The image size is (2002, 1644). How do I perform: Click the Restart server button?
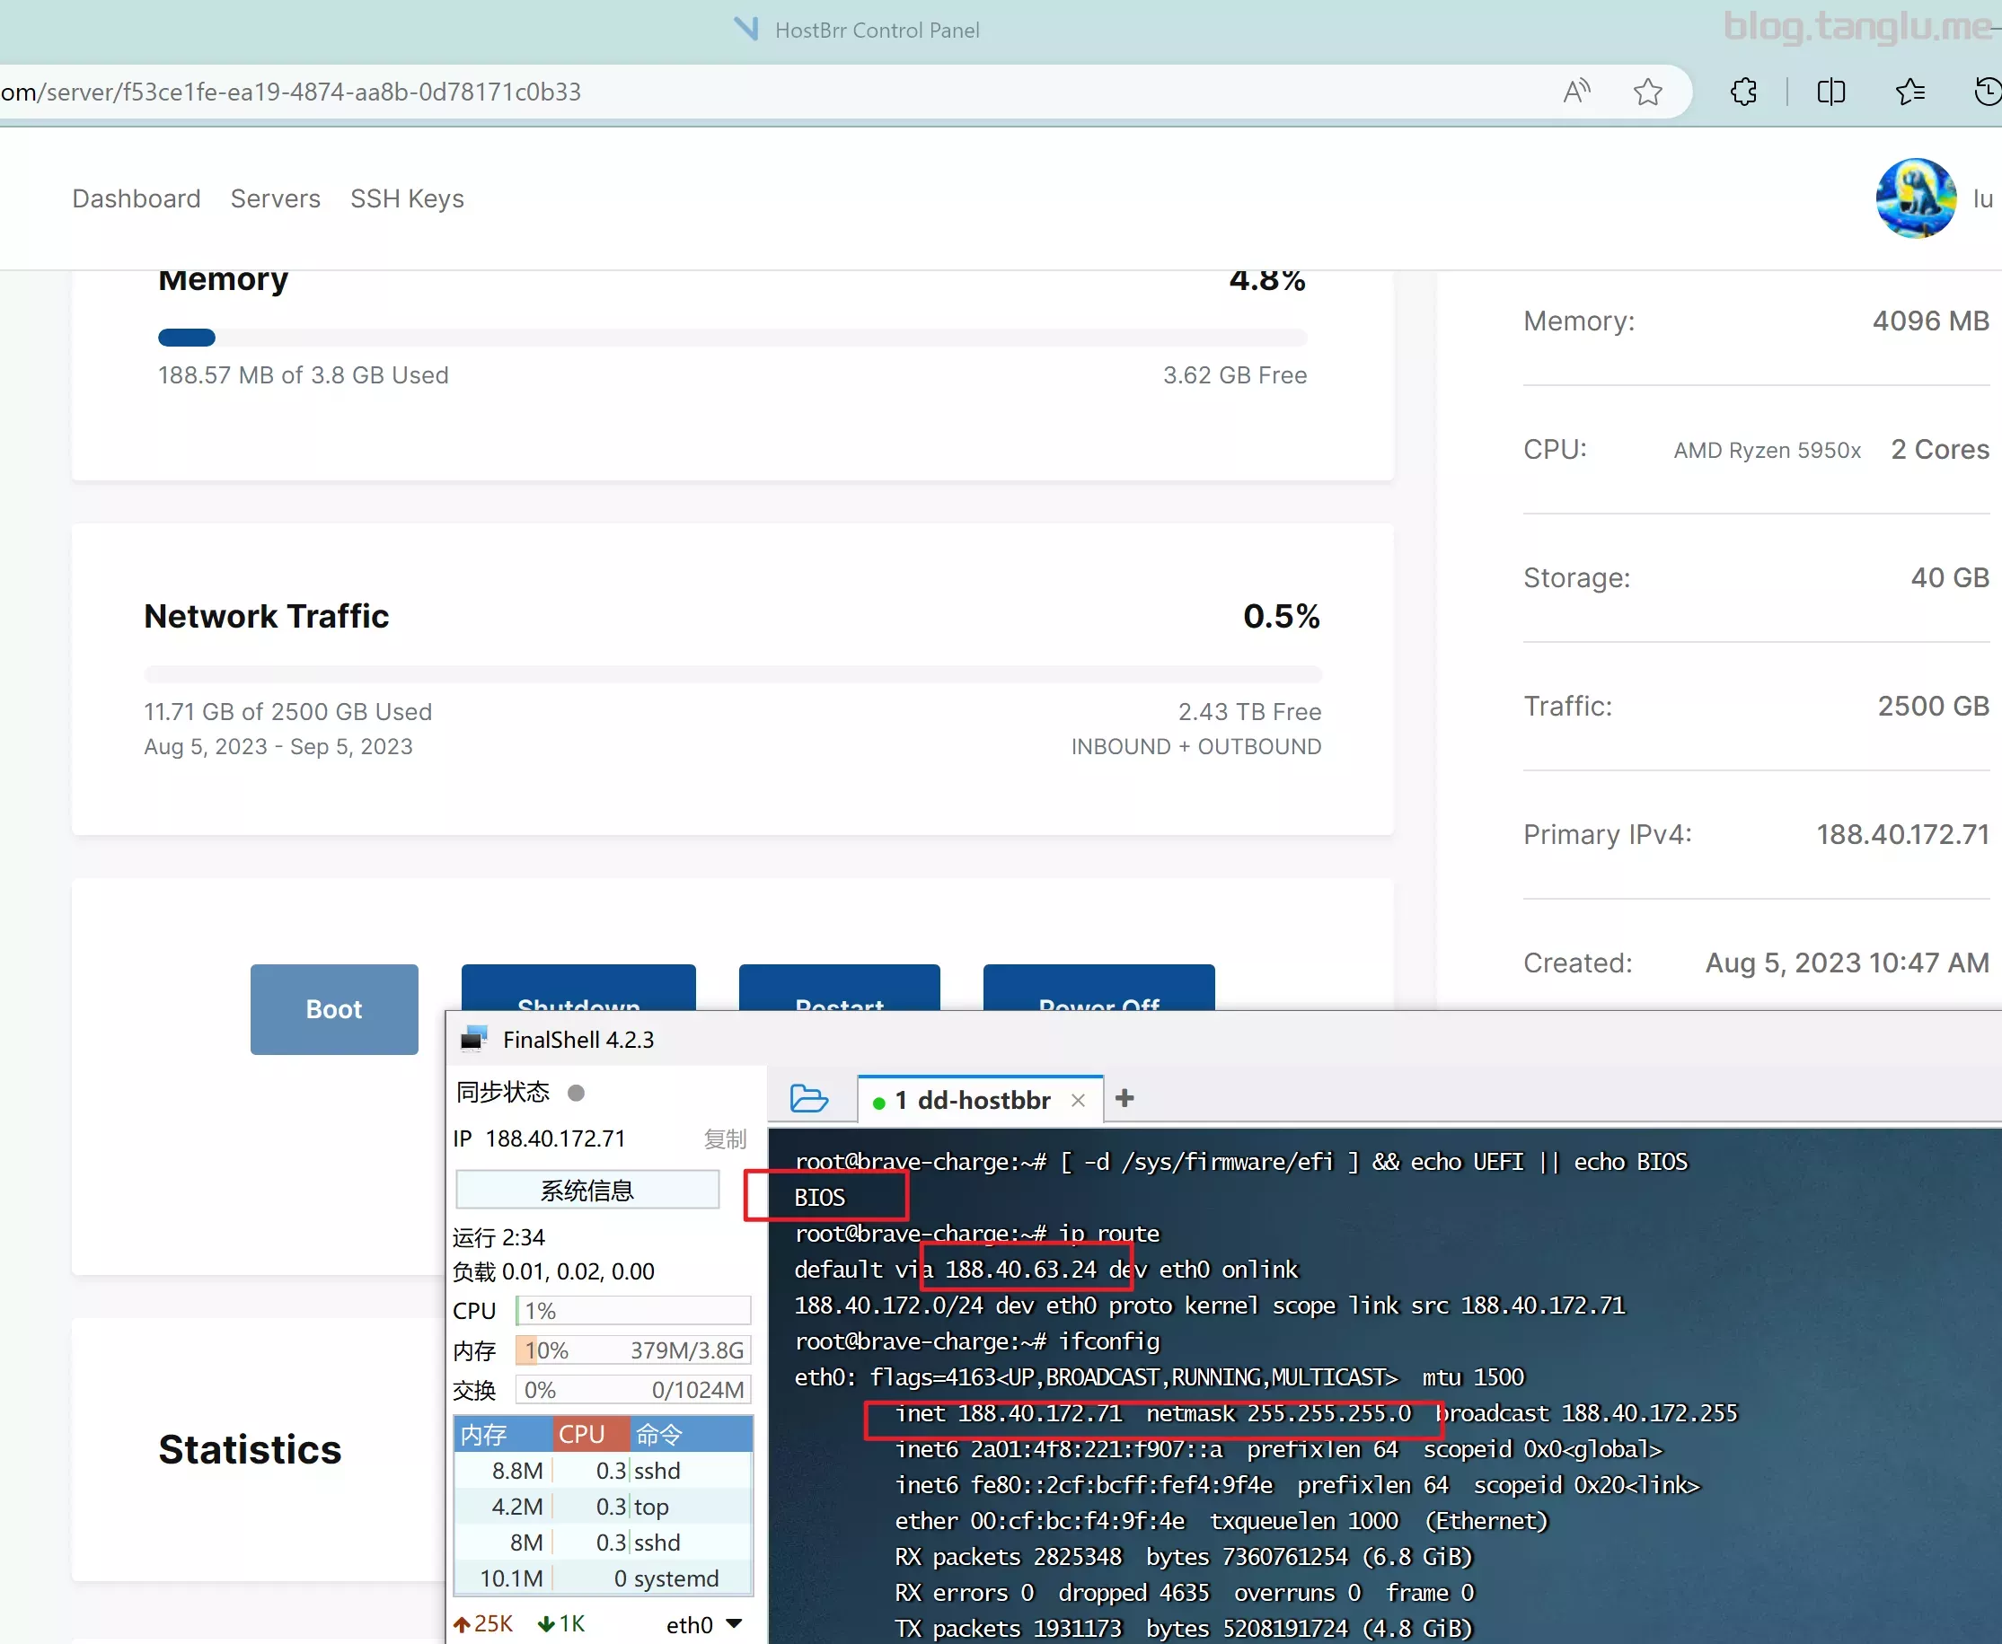coord(840,988)
